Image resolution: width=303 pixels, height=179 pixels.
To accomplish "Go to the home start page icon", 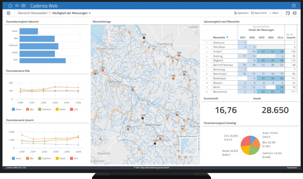I will [10, 6].
